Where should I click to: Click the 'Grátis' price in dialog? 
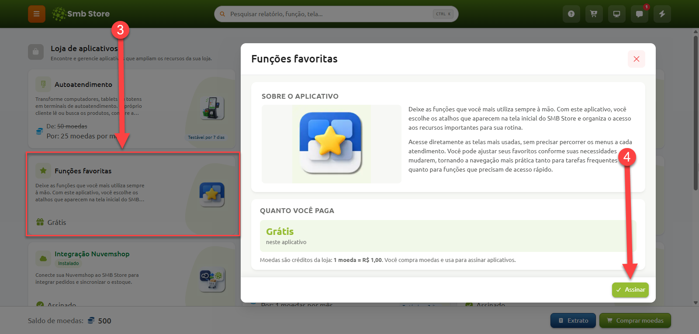tap(280, 231)
